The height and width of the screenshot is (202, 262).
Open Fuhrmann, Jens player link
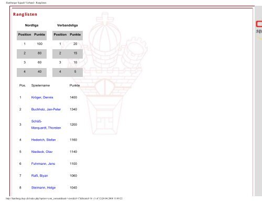[x=43, y=164]
